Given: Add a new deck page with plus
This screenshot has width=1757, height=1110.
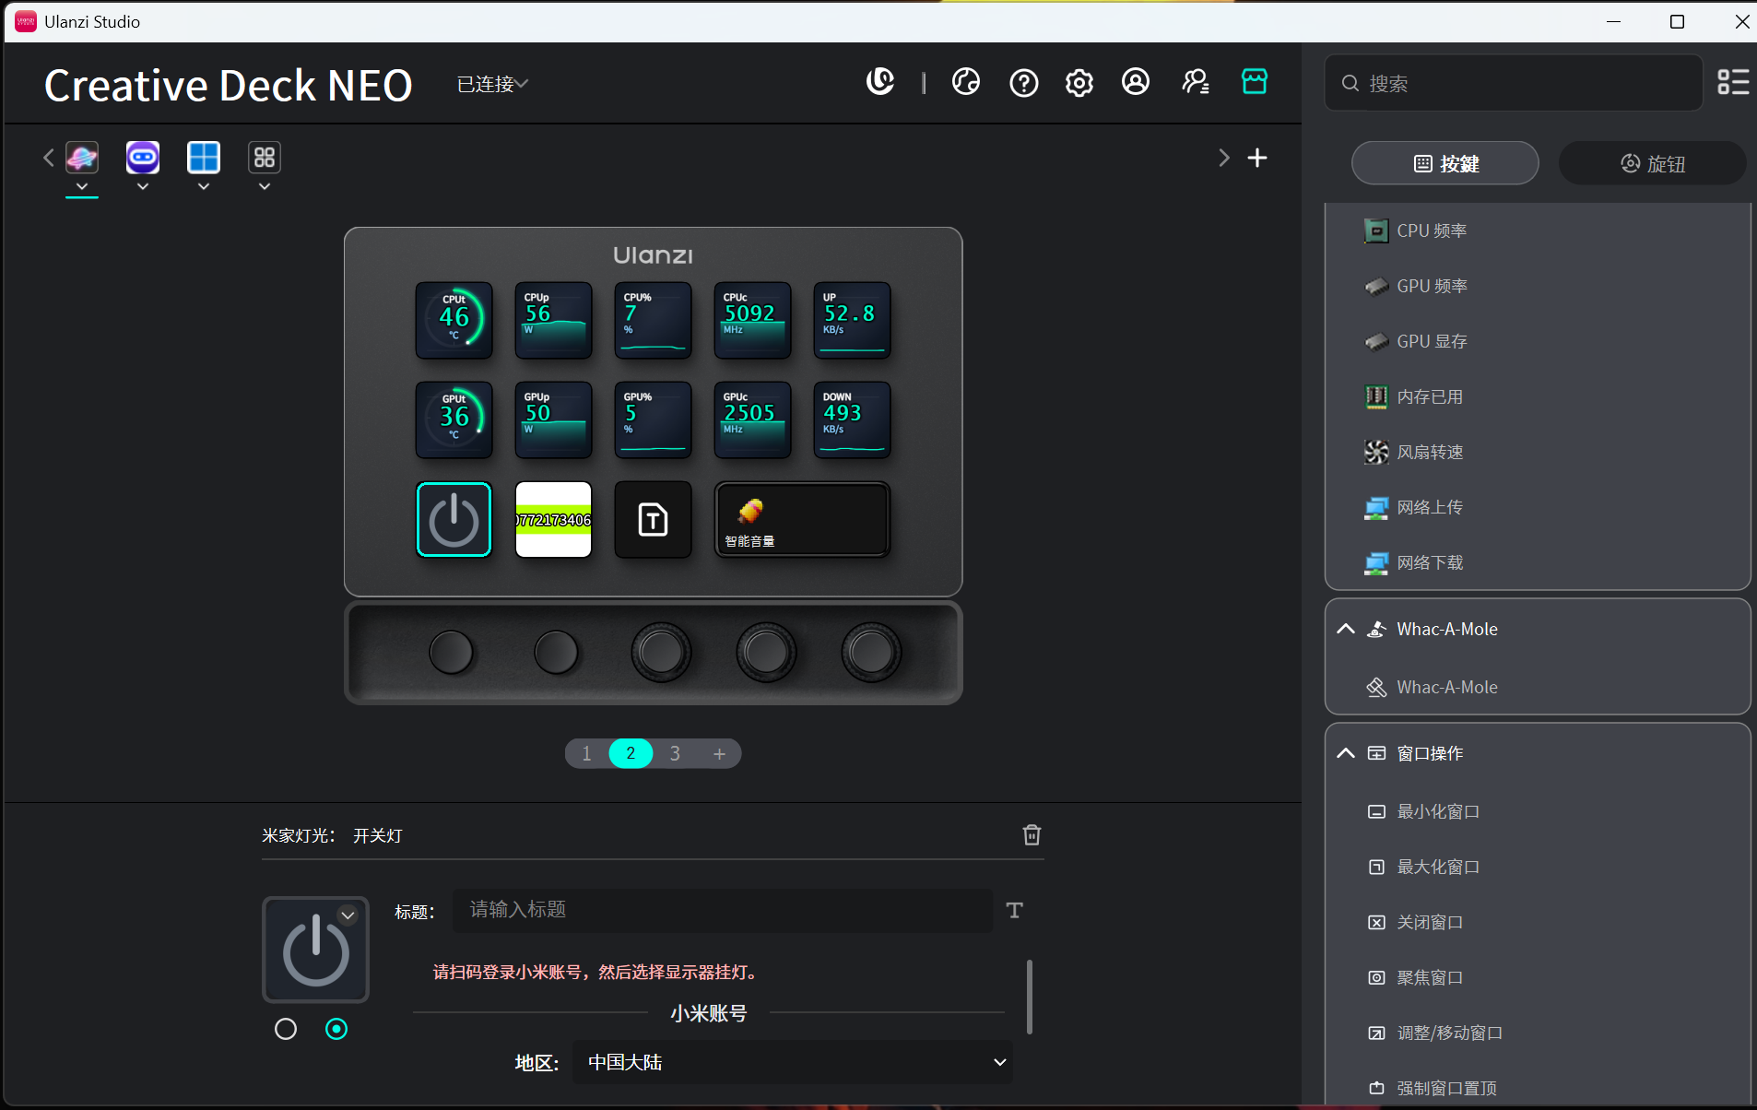Looking at the screenshot, I should [x=719, y=753].
